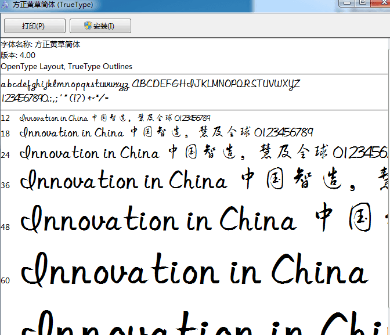
Task: Click the font viewer icon in title bar
Action: [x=5, y=5]
